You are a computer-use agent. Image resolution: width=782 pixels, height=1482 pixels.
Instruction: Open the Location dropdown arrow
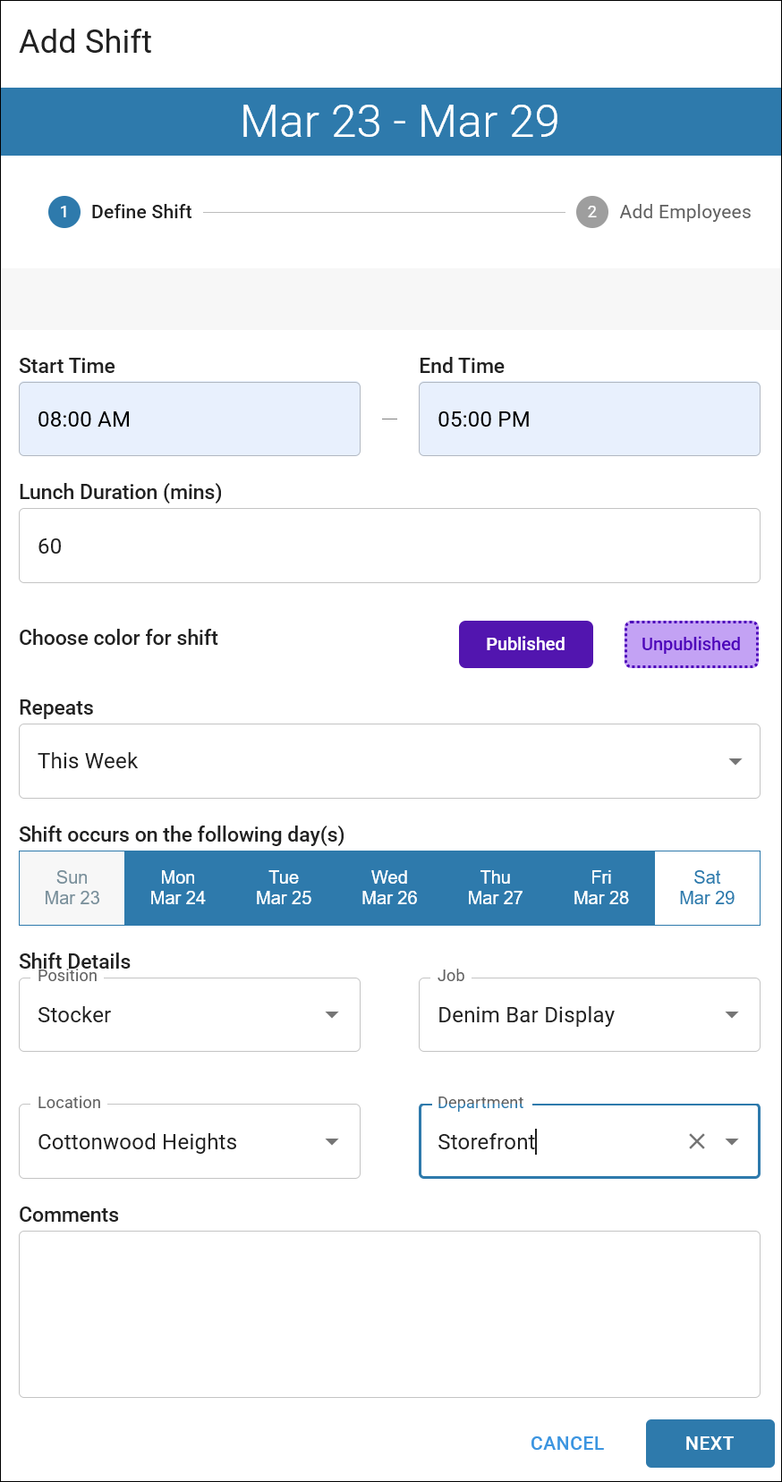[332, 1141]
